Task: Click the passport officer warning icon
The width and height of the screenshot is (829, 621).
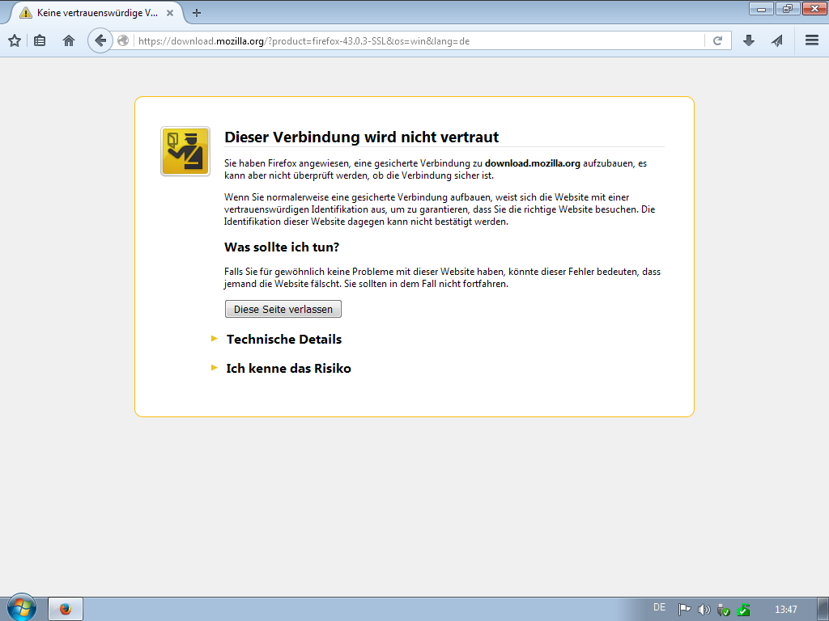Action: pos(185,151)
